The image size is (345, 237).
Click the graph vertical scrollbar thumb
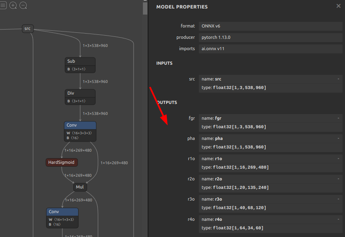[145, 7]
